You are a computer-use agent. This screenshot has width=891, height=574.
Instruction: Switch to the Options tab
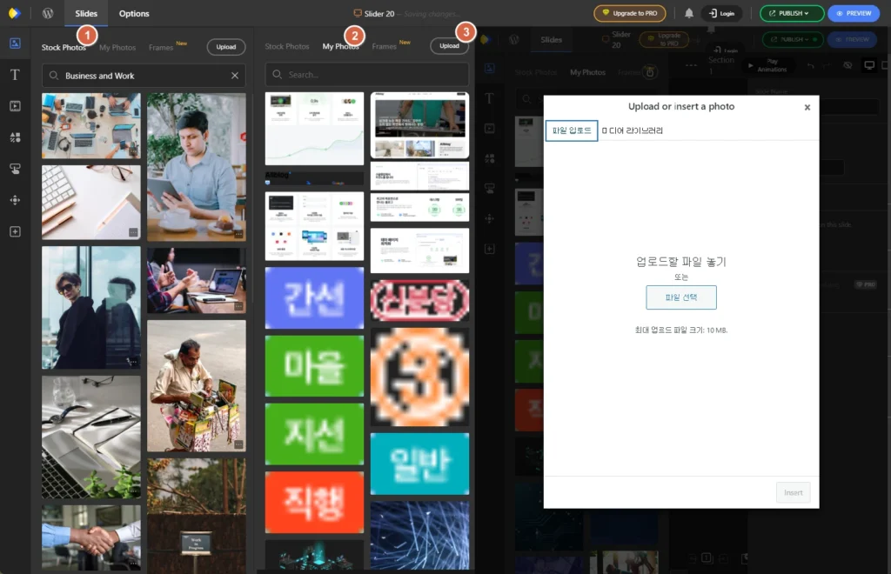click(134, 14)
